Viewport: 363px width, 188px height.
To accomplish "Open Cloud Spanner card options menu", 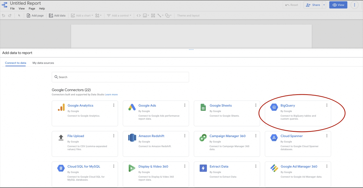I will coord(327,136).
